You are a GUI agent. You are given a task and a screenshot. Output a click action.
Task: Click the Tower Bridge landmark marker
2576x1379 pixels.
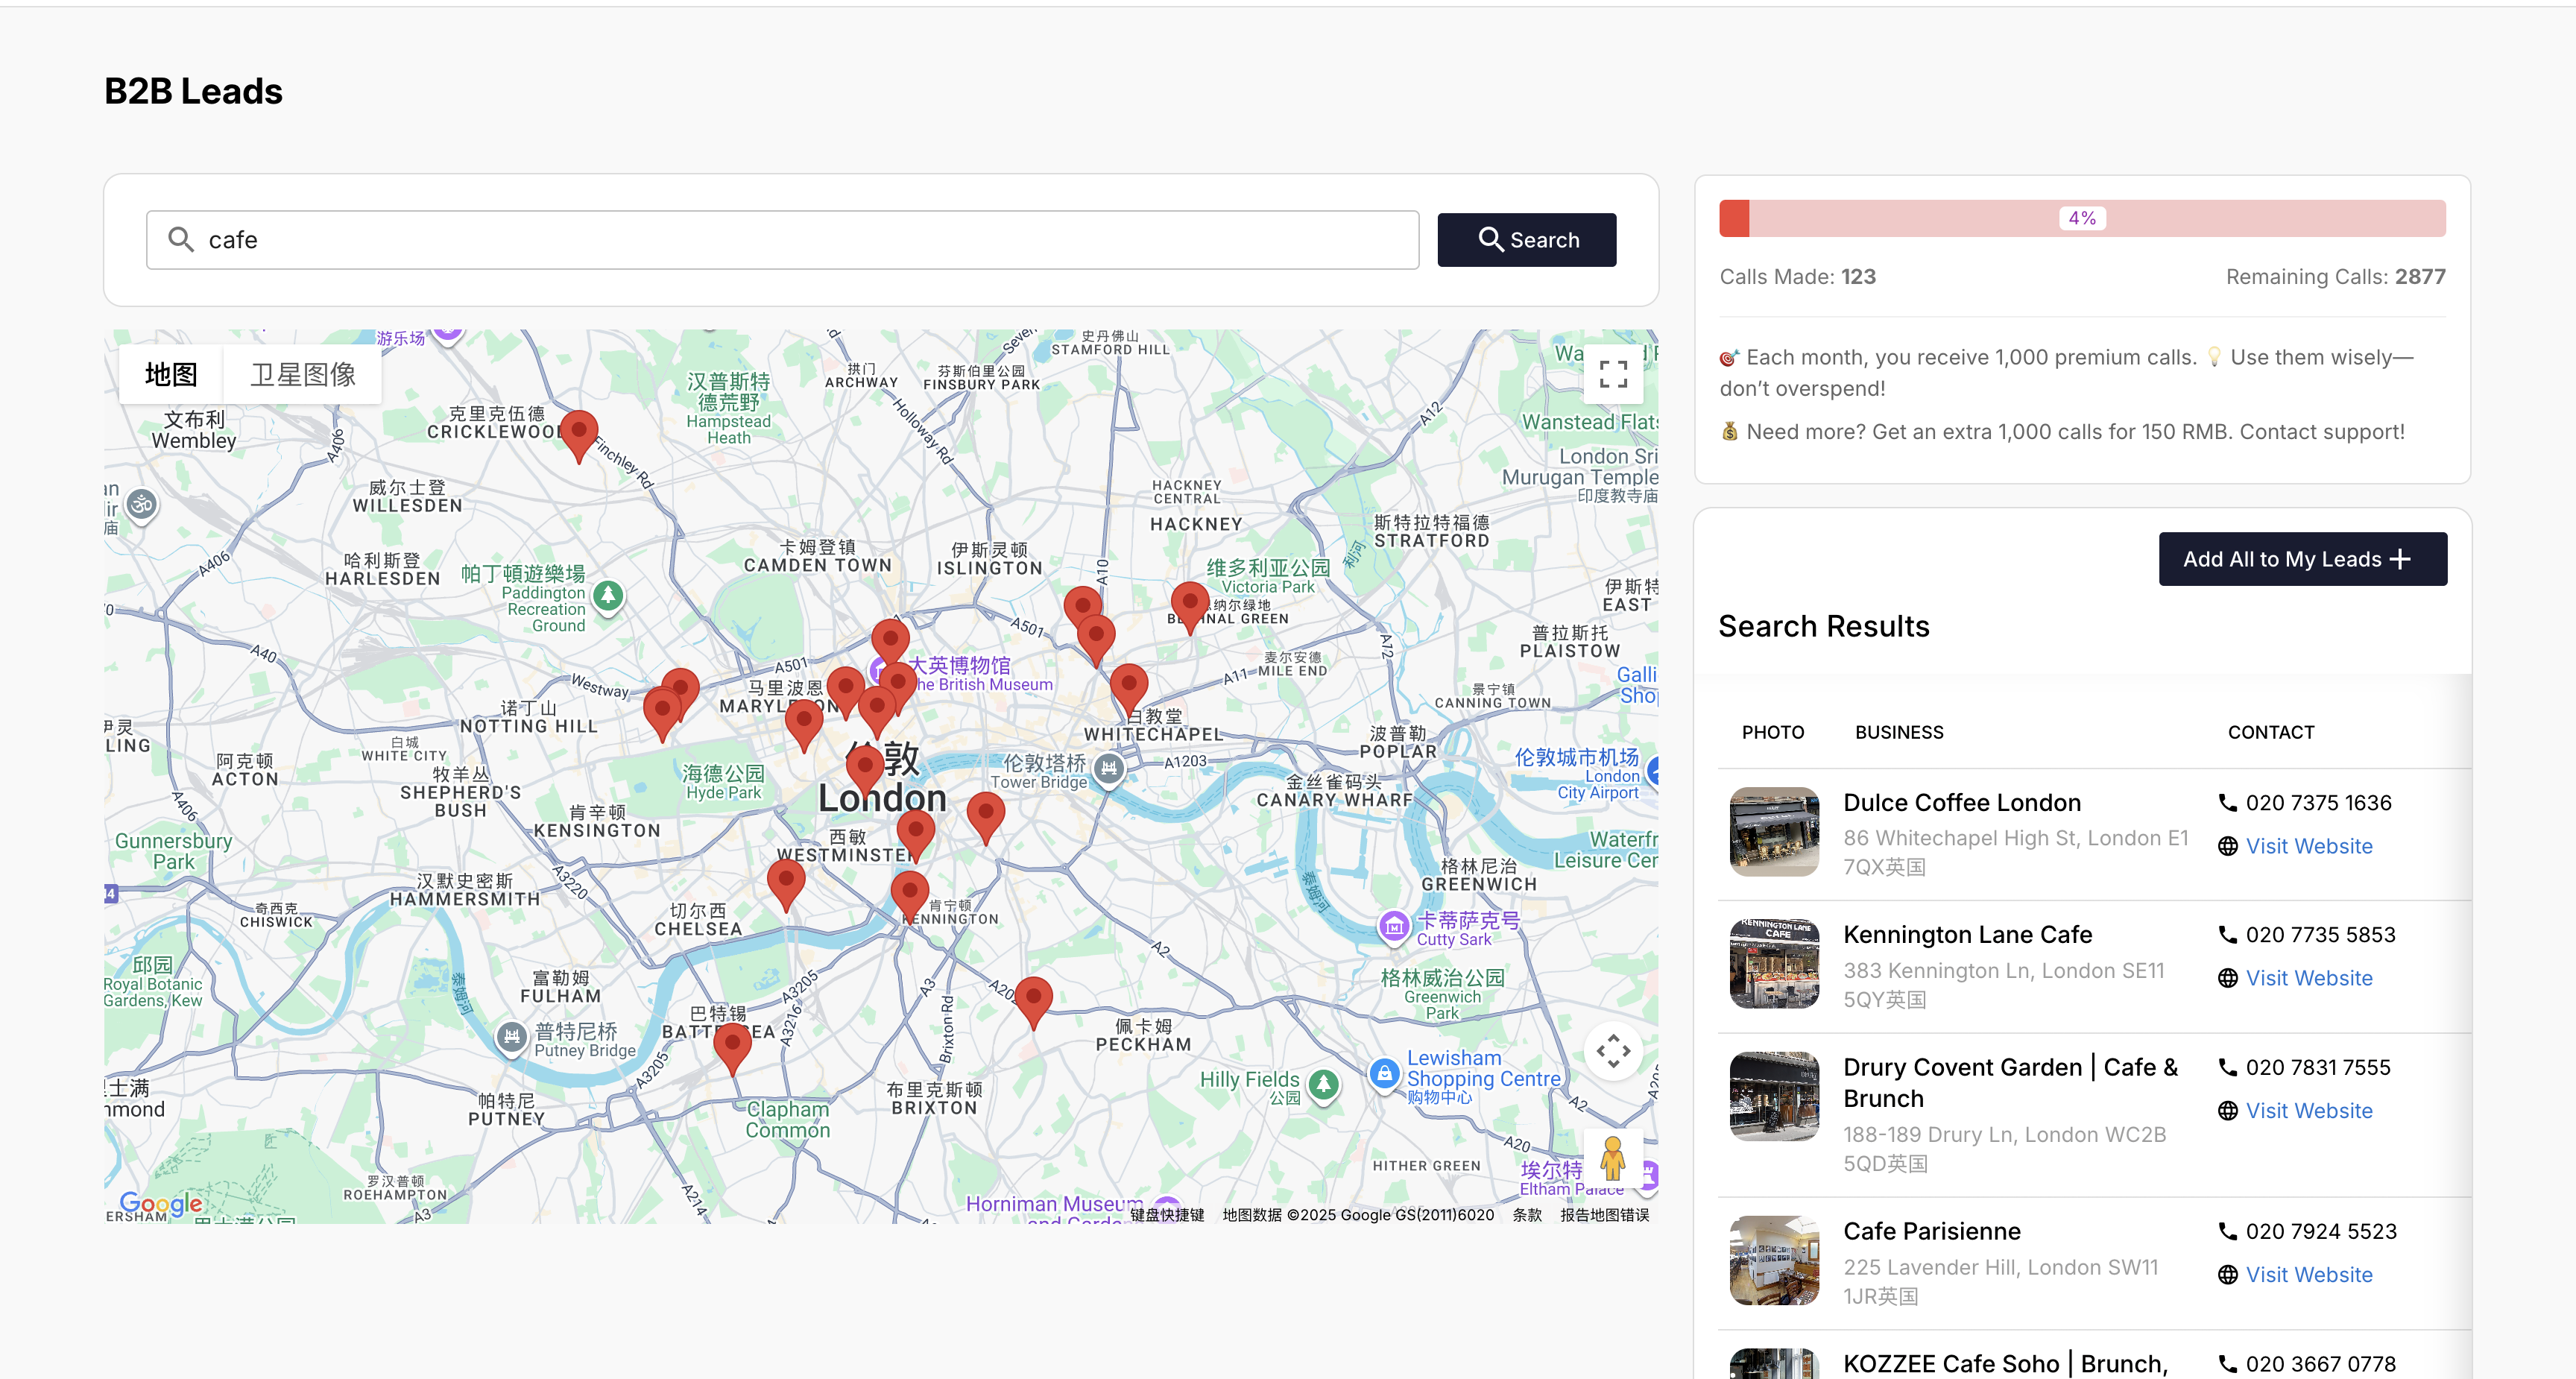[x=1108, y=769]
